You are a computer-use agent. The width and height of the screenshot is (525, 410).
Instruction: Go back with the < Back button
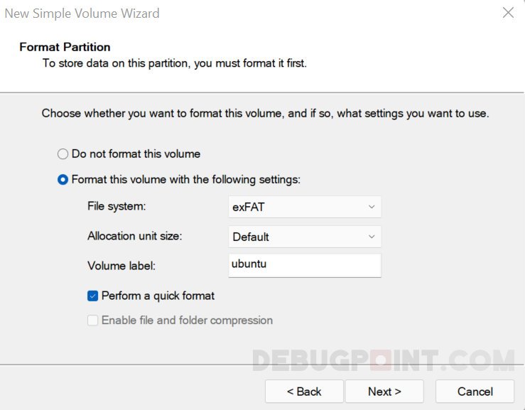click(304, 392)
